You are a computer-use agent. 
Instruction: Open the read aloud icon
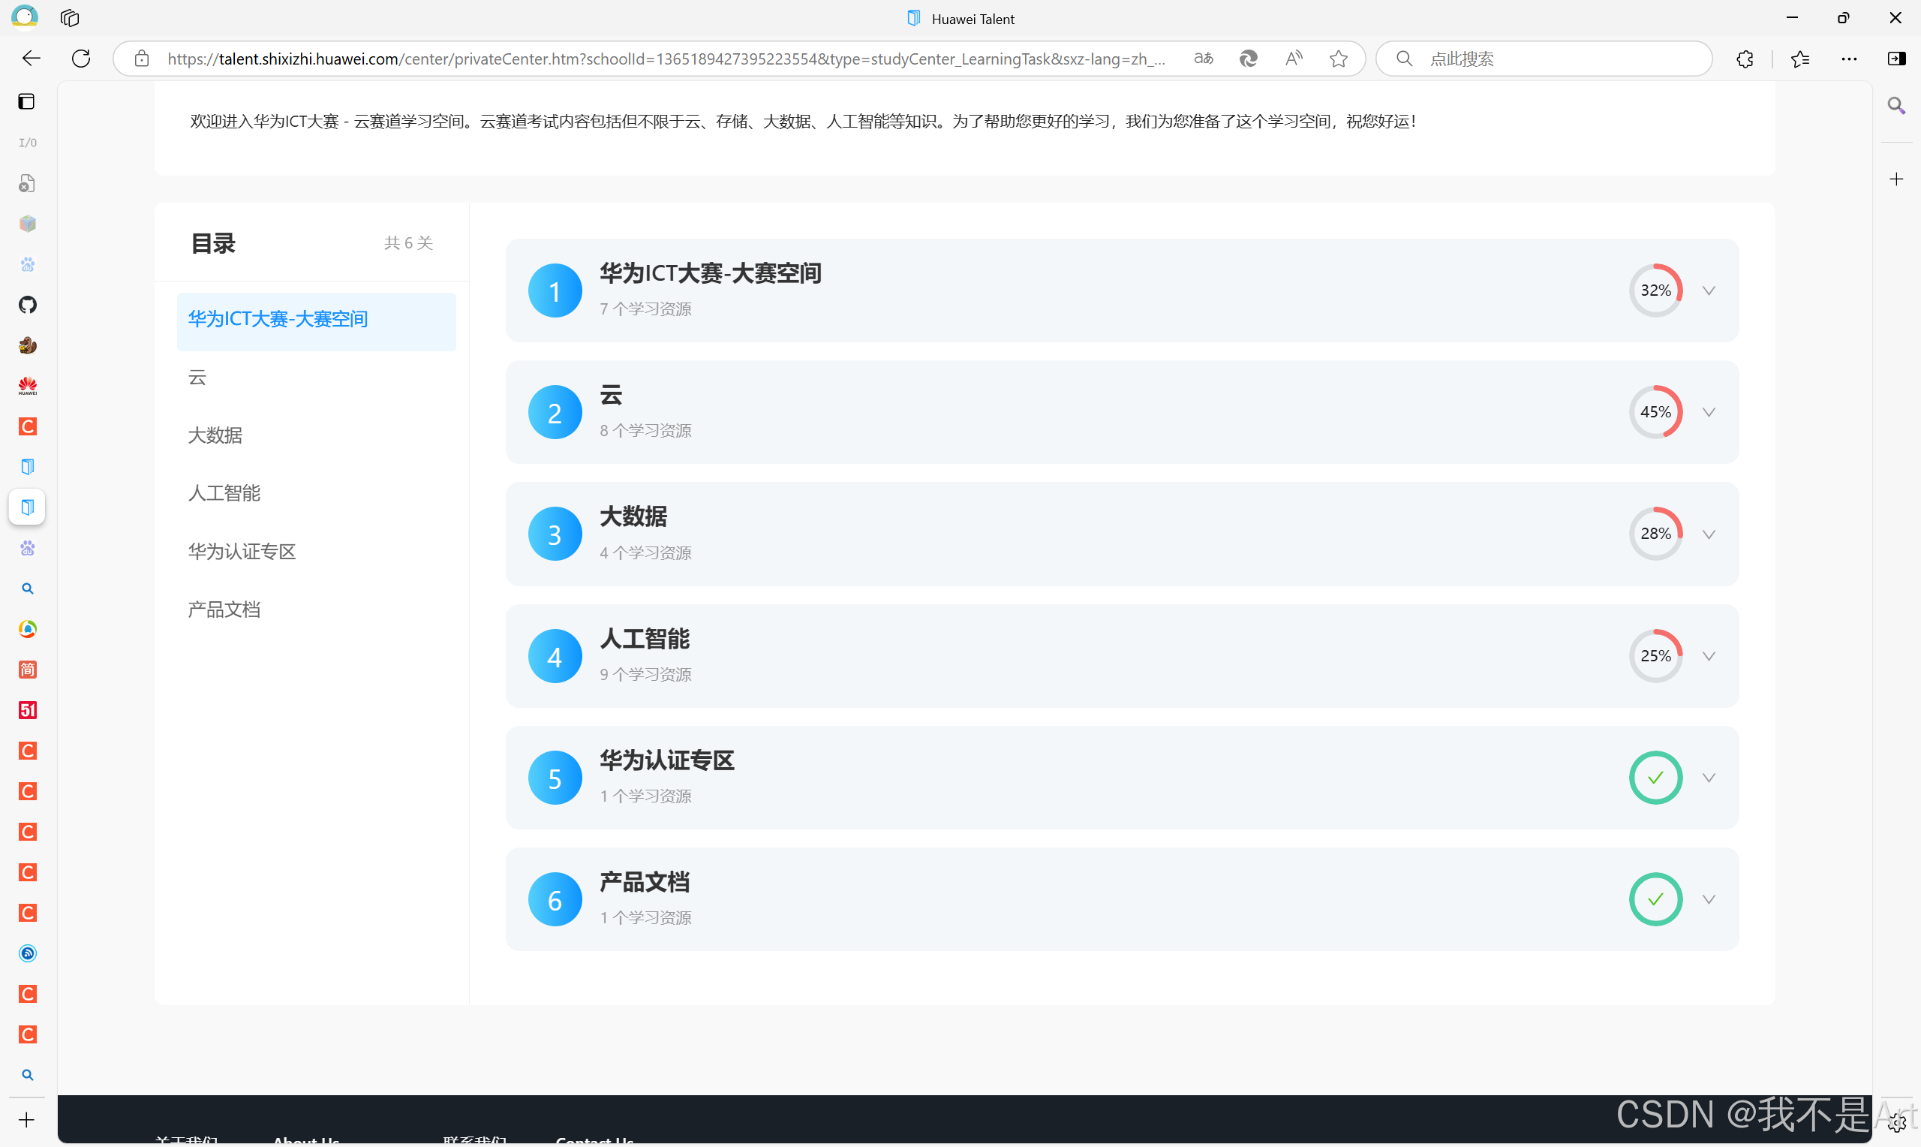tap(1293, 59)
